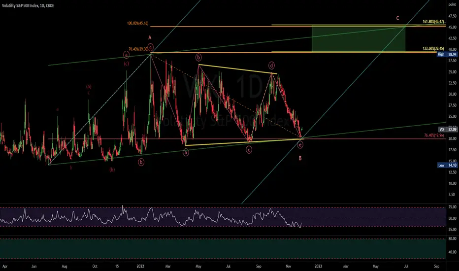The width and height of the screenshot is (459, 271).
Task: Click the circled d wave label
Action: click(272, 66)
